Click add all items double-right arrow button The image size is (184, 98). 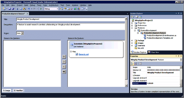(64, 57)
